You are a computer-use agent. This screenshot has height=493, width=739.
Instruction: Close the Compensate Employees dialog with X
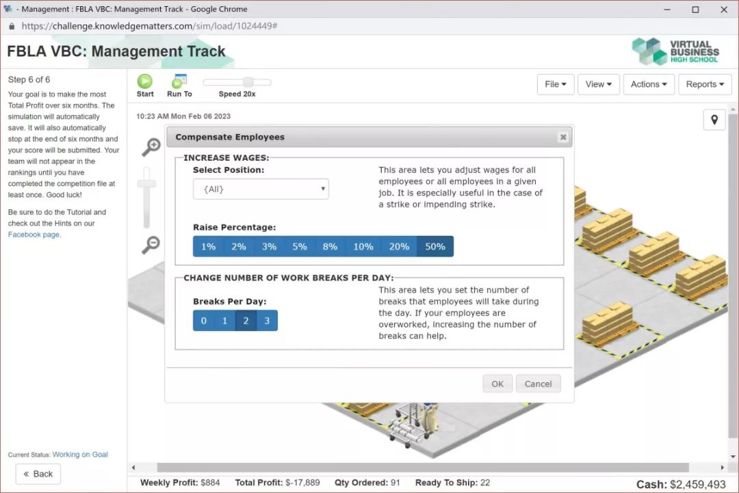(x=562, y=137)
